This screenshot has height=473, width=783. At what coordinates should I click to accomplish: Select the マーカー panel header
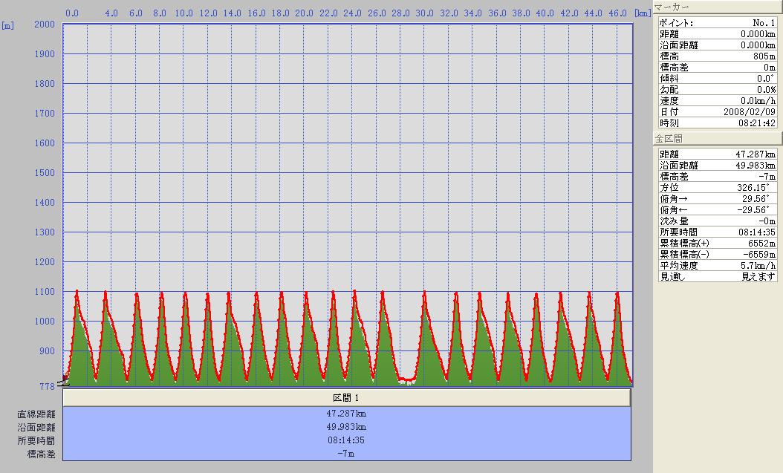718,7
